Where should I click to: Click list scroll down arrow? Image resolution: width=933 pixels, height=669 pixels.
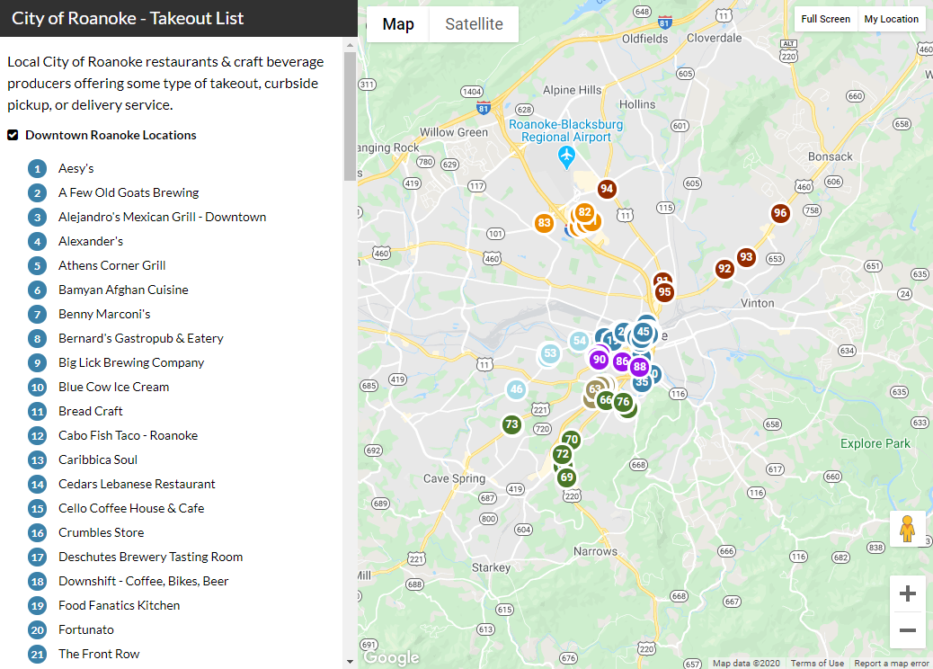pyautogui.click(x=350, y=661)
